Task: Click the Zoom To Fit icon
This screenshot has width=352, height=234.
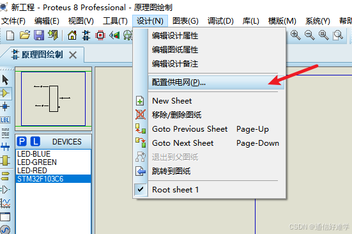Action: 324,35
